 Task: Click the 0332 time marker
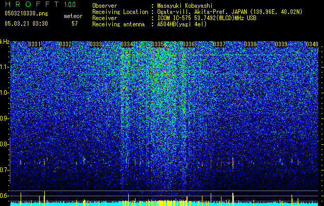(65, 44)
